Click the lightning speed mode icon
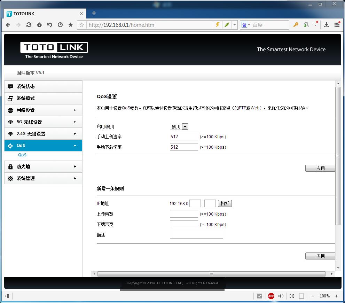Image resolution: width=345 pixels, height=303 pixels. tap(217, 25)
